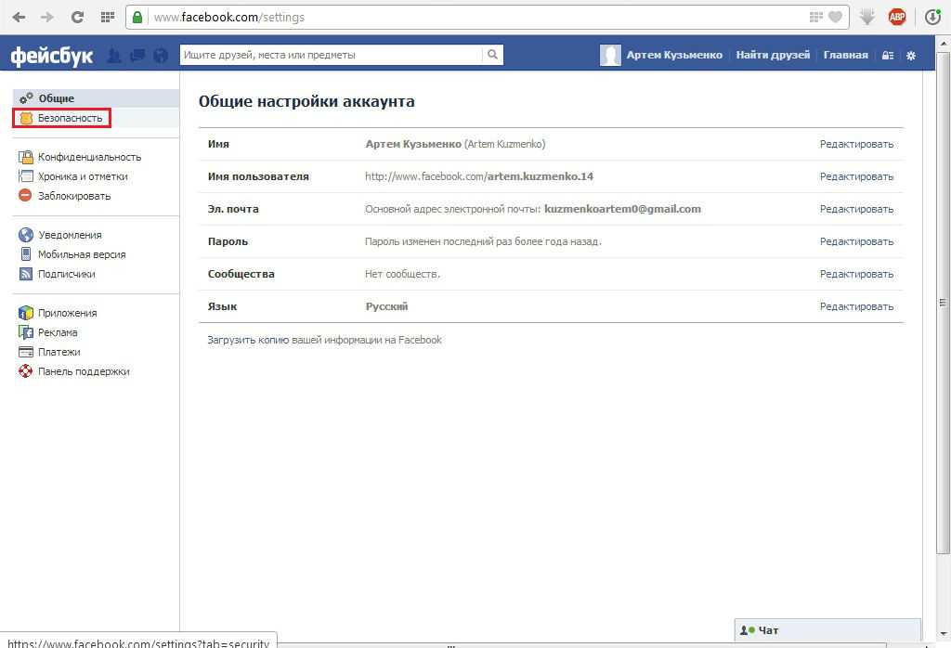The height and width of the screenshot is (648, 951).
Task: Focus the Facebook search field
Action: (x=332, y=55)
